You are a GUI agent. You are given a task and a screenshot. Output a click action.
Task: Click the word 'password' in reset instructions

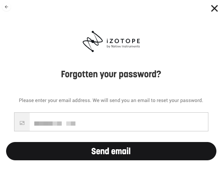(x=191, y=101)
